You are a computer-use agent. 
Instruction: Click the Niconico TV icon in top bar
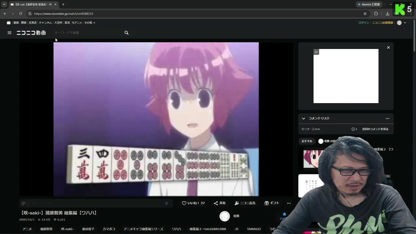click(x=8, y=23)
